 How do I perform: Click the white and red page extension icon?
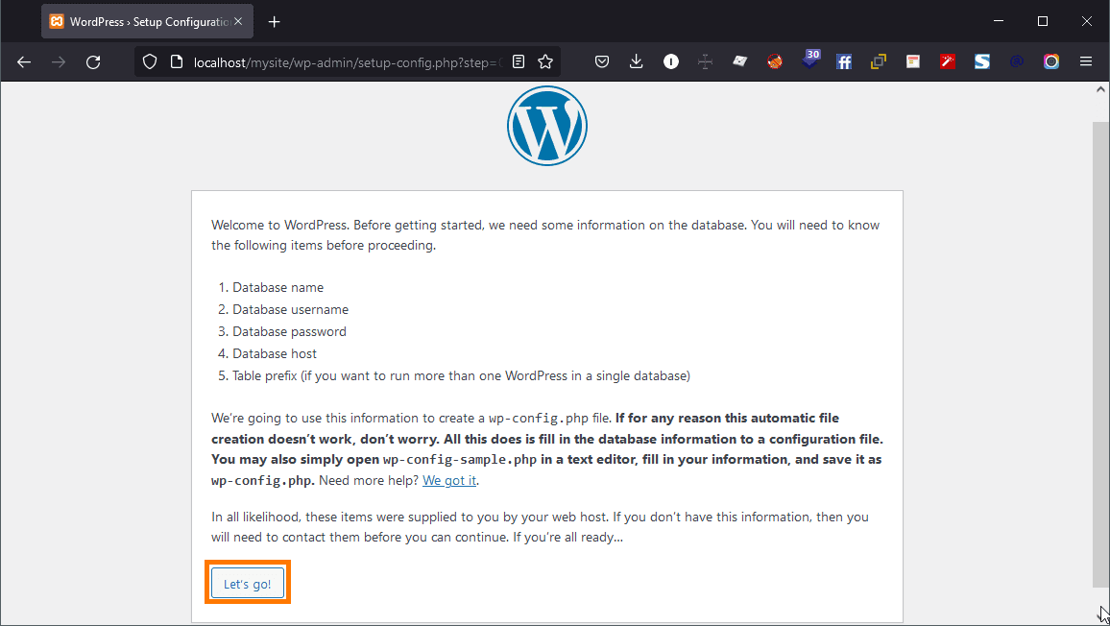913,62
